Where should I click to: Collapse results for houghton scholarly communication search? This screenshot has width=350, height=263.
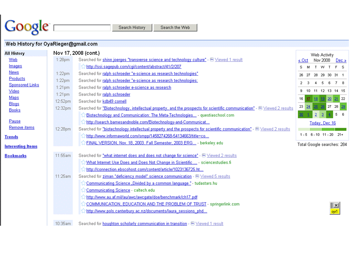(192, 223)
